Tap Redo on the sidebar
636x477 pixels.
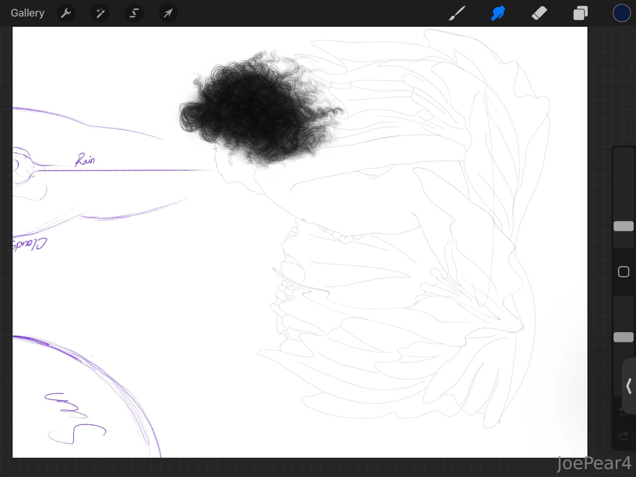click(623, 436)
